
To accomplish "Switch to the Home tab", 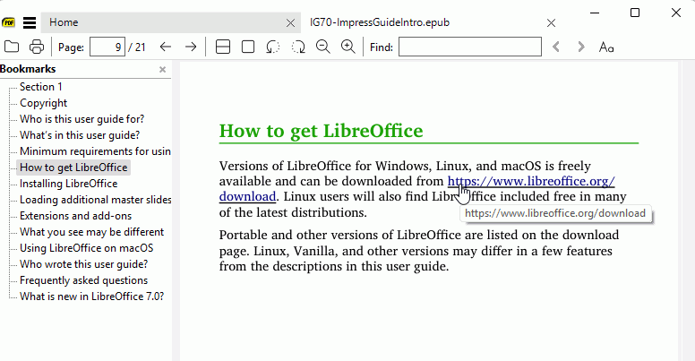I will (x=171, y=22).
